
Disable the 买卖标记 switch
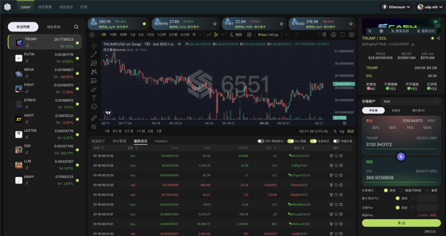313,141
